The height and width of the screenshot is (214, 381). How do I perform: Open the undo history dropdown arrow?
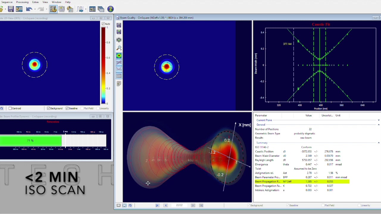[35, 9]
